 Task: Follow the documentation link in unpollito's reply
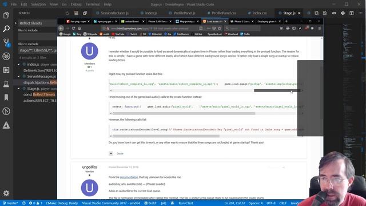pos(129,177)
